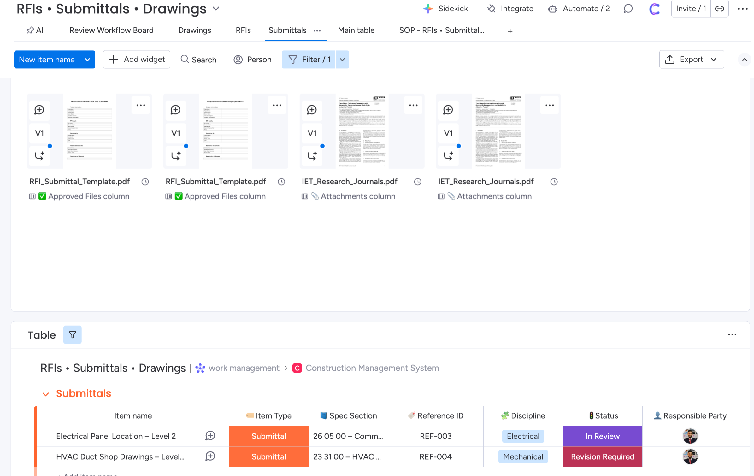The height and width of the screenshot is (476, 754).
Task: Click the Revision Required status cell
Action: point(602,456)
